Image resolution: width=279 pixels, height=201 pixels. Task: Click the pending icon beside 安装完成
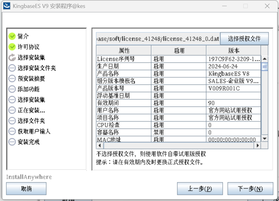[12, 142]
